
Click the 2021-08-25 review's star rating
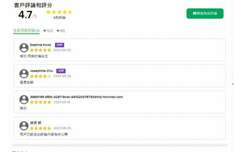pos(40,128)
